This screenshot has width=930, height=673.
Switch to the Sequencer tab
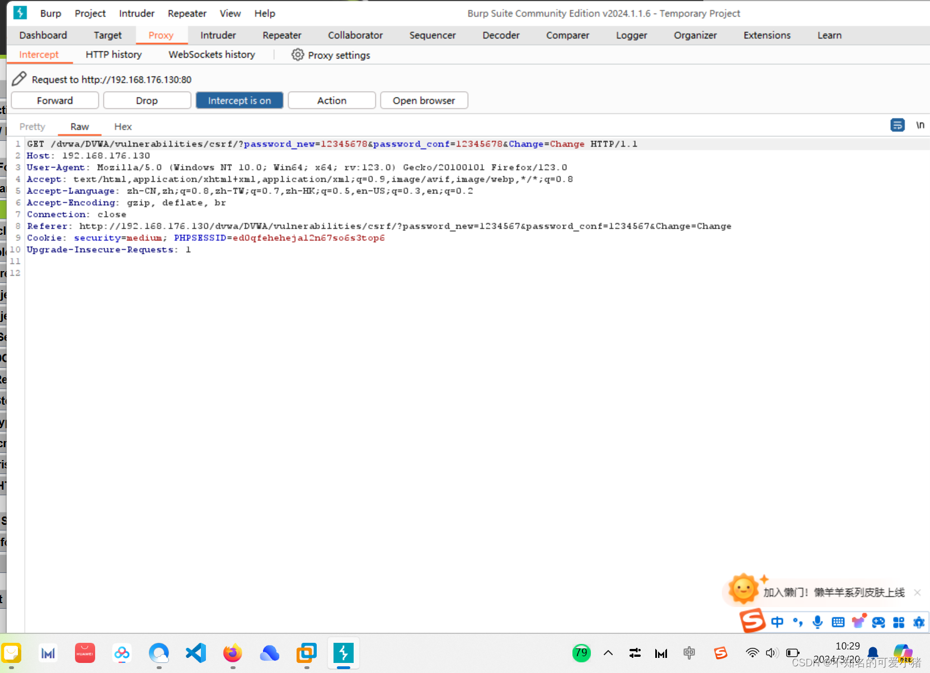[x=433, y=35]
